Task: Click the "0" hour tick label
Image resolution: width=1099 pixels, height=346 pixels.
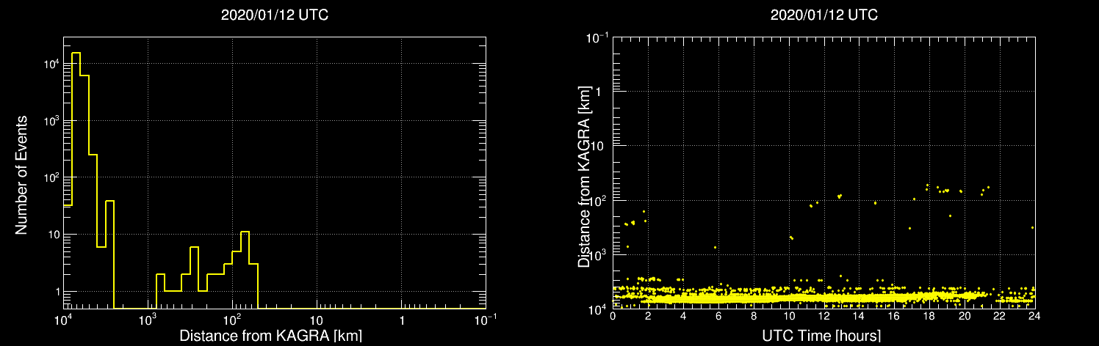Action: click(613, 317)
